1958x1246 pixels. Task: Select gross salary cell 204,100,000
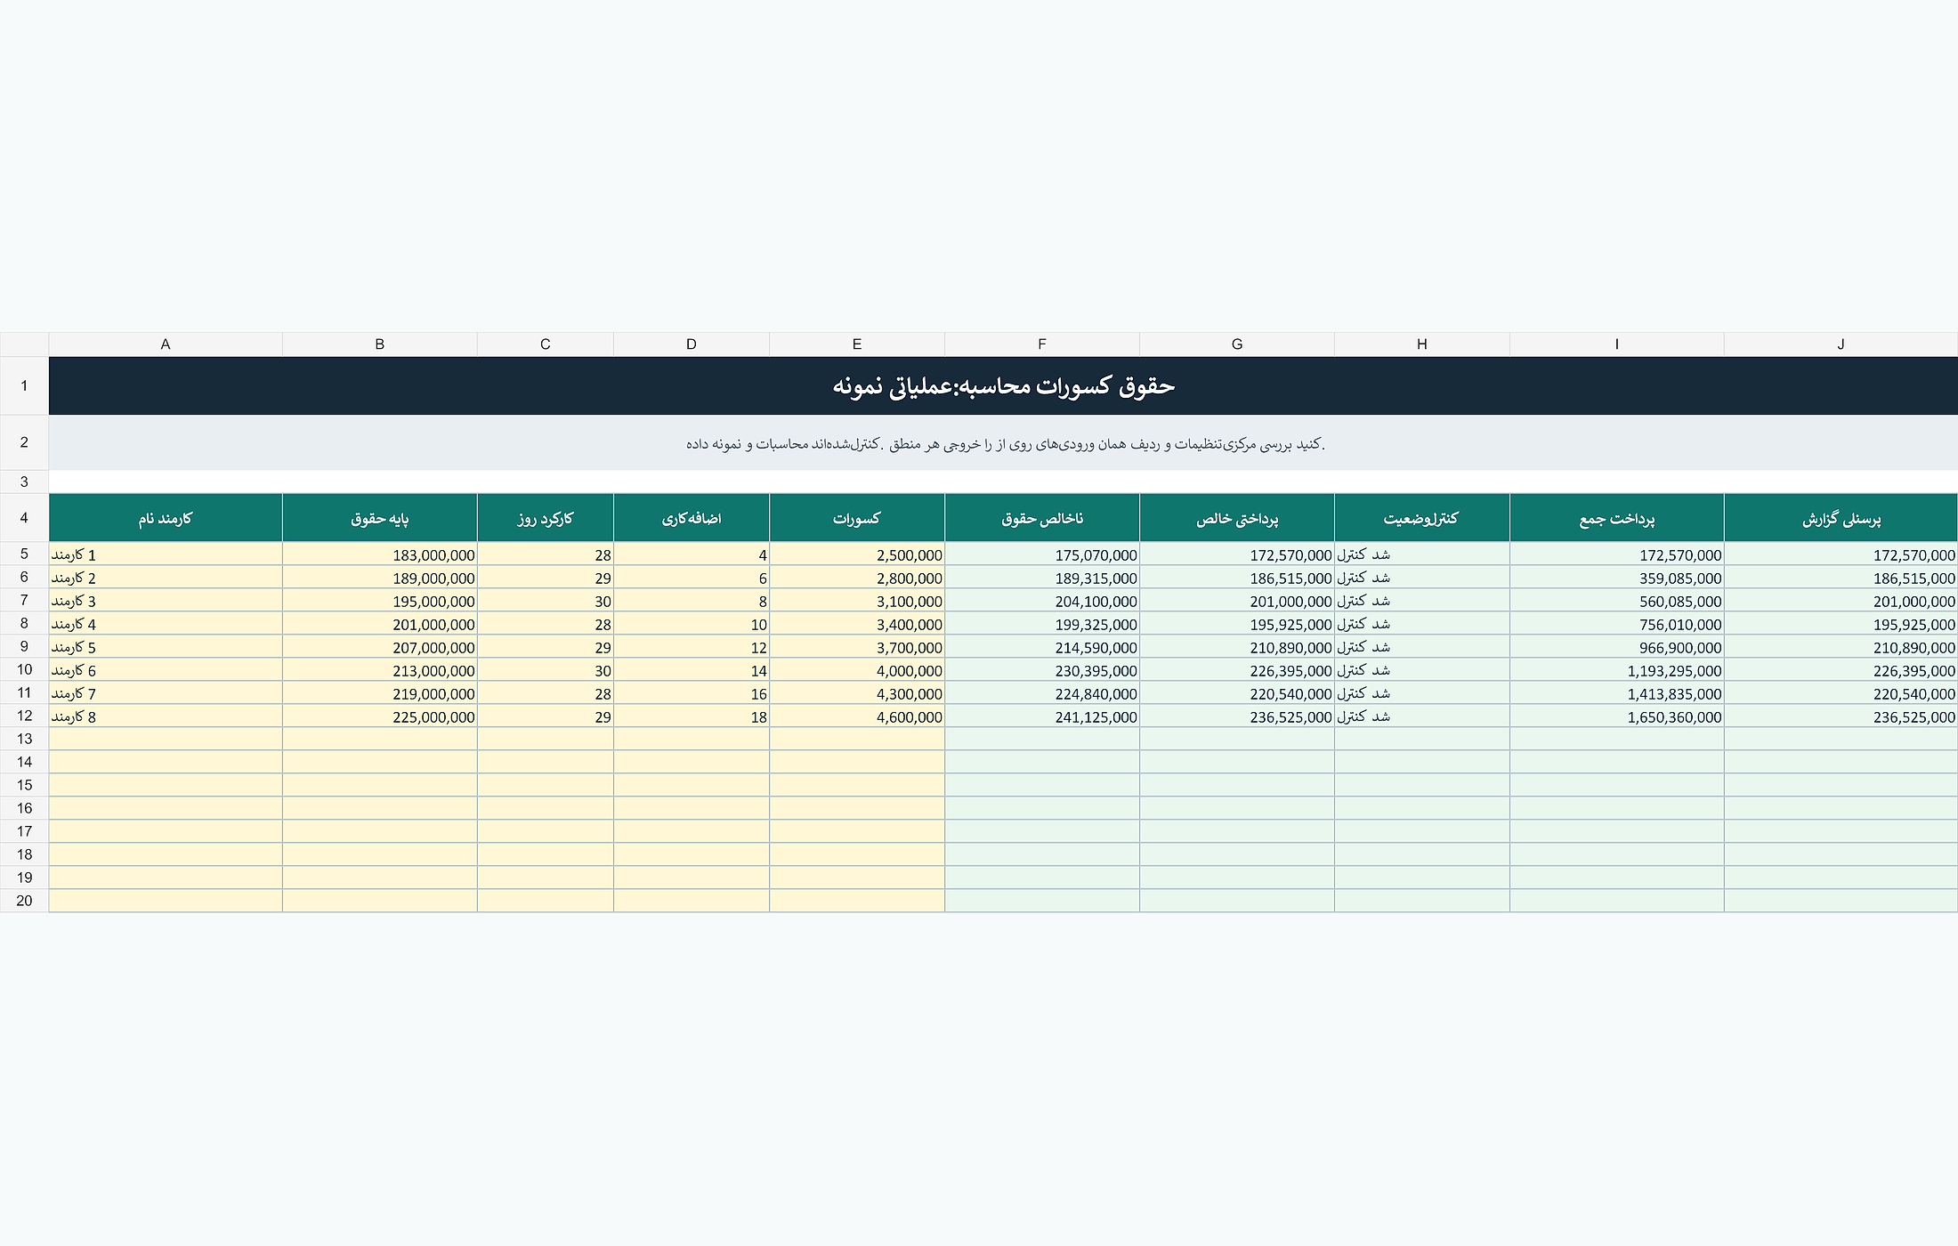[1042, 601]
